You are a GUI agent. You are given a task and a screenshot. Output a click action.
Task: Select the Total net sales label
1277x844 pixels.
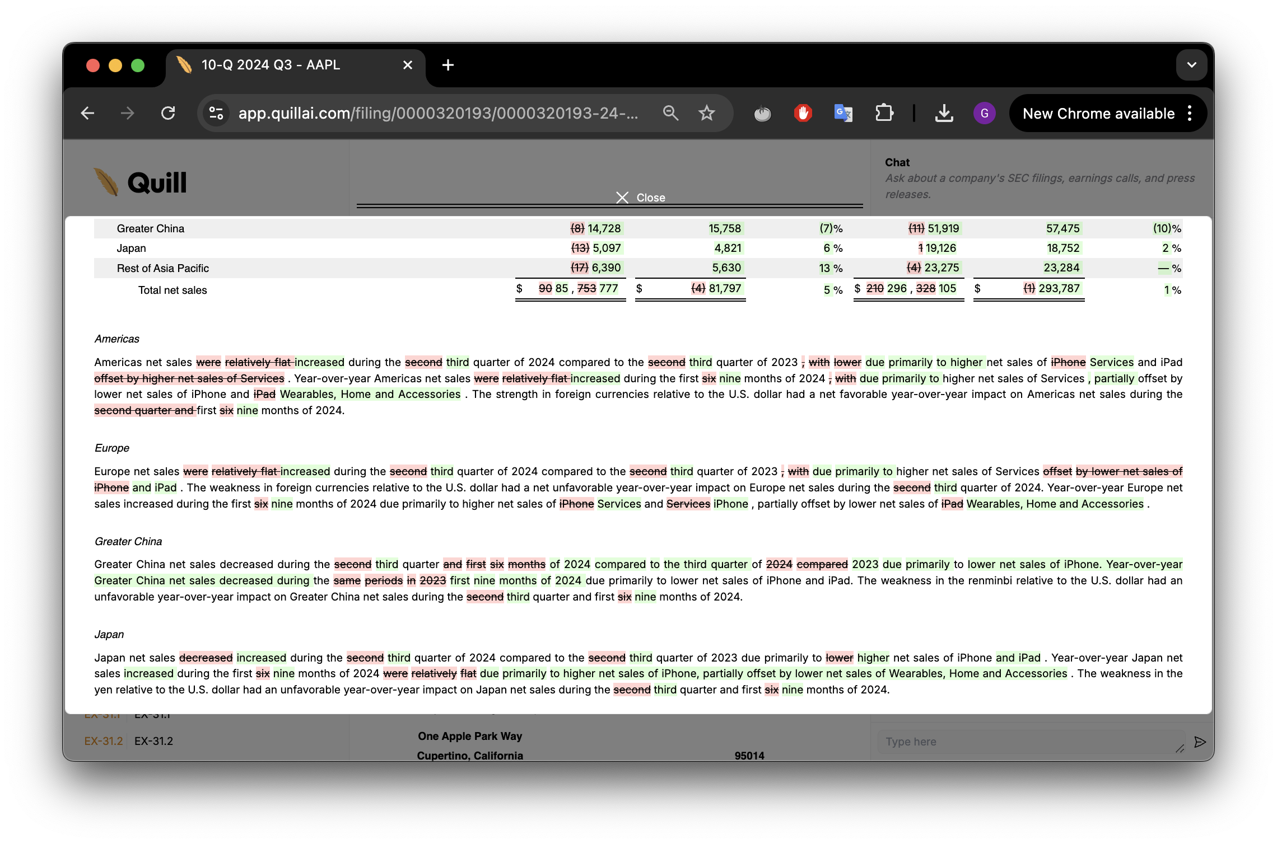pos(173,290)
